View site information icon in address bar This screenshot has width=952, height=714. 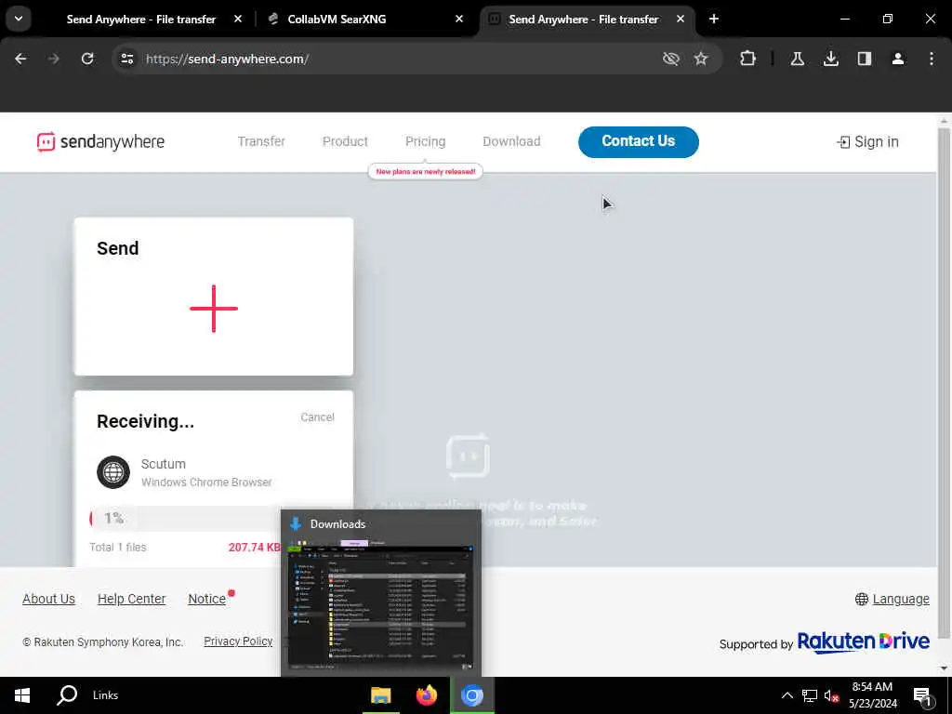coord(126,59)
